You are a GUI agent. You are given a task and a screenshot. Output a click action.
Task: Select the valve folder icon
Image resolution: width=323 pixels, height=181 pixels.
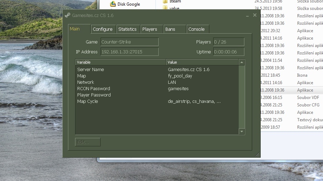click(165, 8)
